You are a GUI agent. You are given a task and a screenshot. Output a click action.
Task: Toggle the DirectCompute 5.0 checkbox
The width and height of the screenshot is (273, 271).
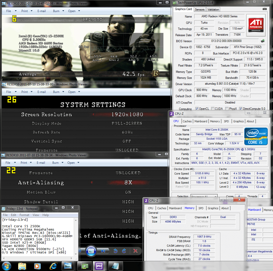(x=241, y=109)
